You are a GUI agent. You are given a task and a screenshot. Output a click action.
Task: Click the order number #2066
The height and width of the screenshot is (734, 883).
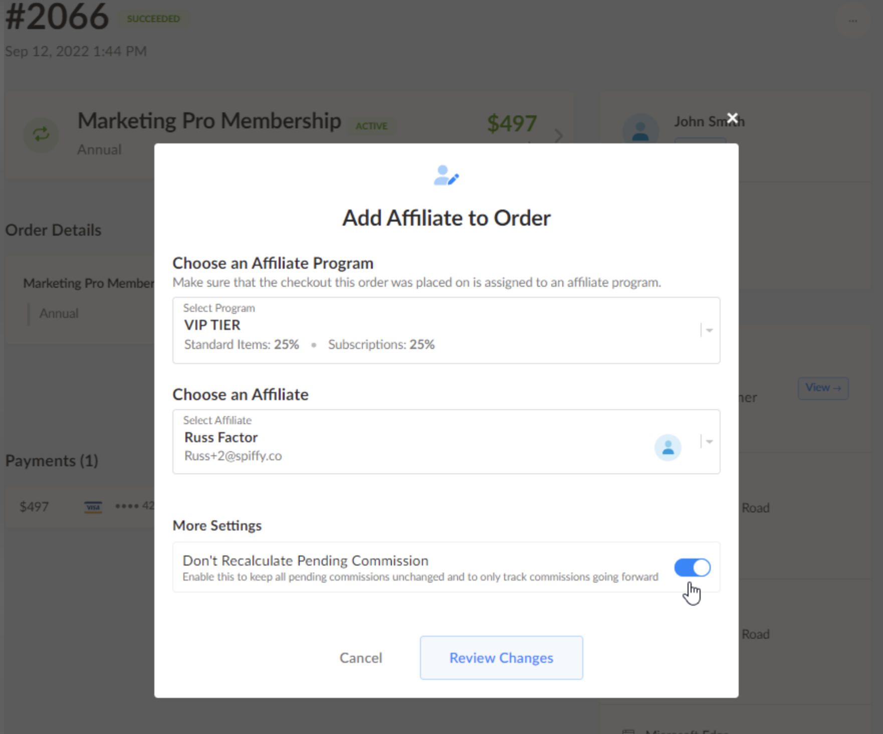(x=57, y=17)
